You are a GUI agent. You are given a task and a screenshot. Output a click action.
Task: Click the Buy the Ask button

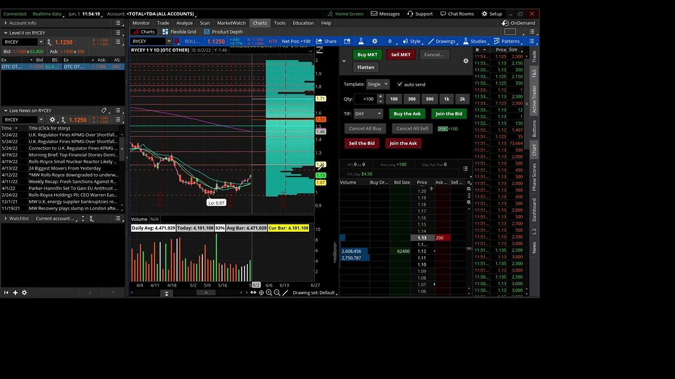pos(407,114)
